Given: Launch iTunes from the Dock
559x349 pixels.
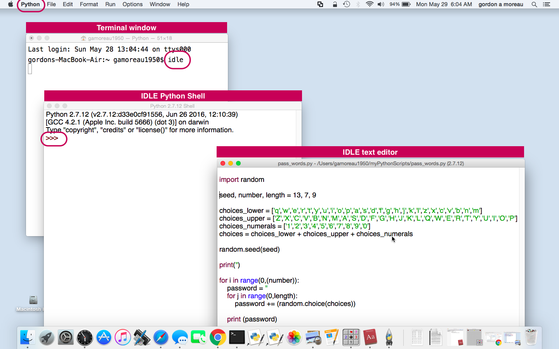Looking at the screenshot, I should [123, 337].
